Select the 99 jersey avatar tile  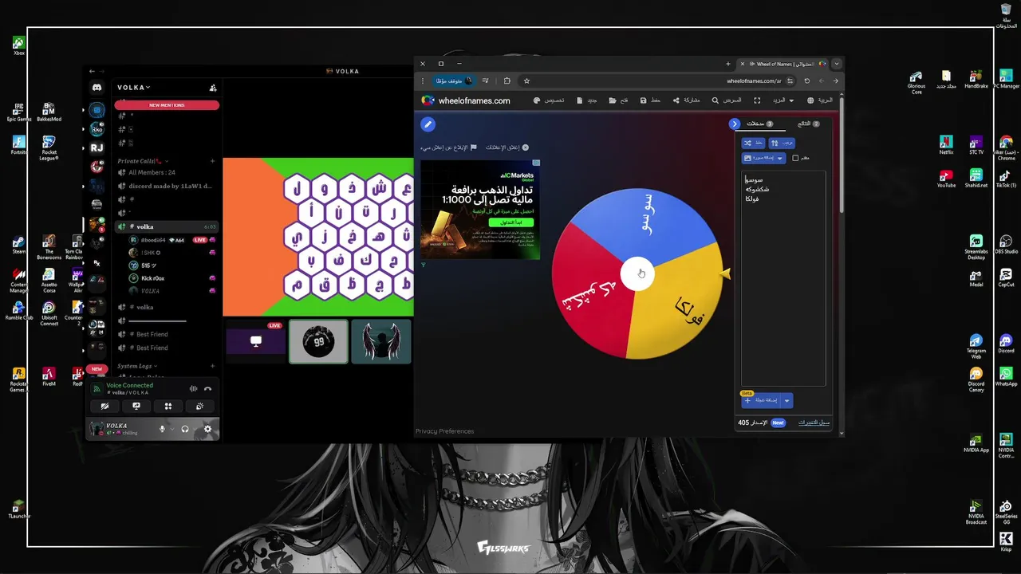(x=318, y=341)
